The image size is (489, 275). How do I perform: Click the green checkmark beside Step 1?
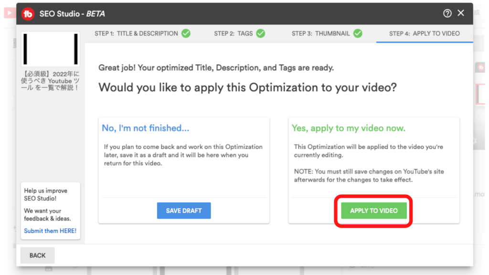pyautogui.click(x=186, y=33)
